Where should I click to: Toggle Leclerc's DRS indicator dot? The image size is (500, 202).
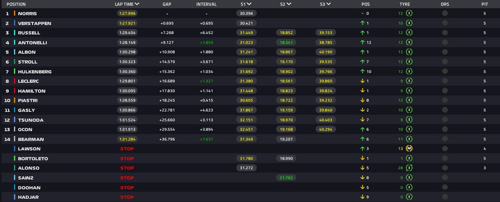pos(445,81)
